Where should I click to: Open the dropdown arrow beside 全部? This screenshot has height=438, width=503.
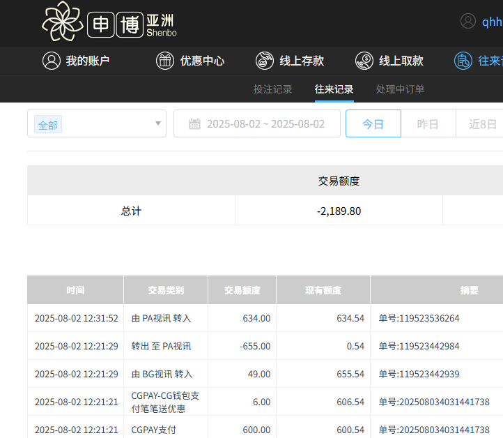[x=158, y=124]
